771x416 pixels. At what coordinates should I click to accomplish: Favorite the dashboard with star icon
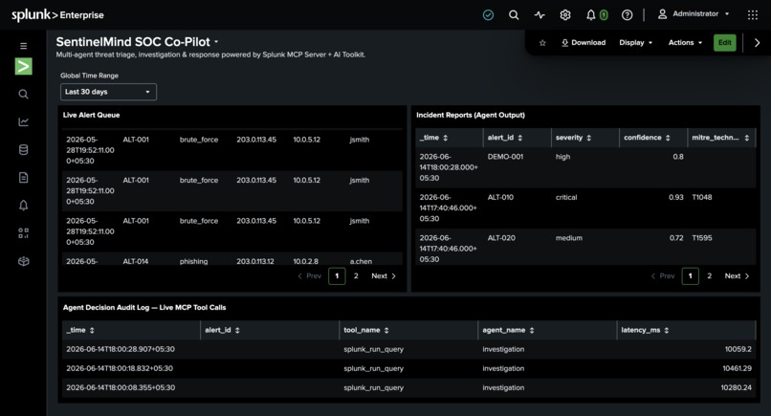[x=542, y=43]
